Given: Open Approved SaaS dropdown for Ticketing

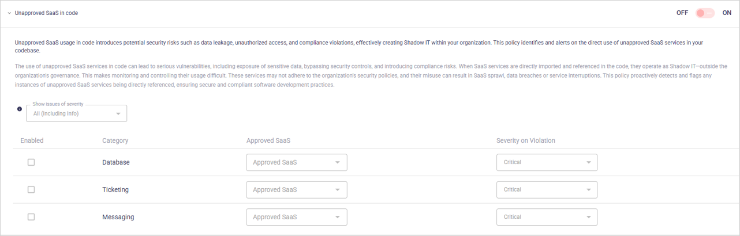Looking at the screenshot, I should (296, 189).
